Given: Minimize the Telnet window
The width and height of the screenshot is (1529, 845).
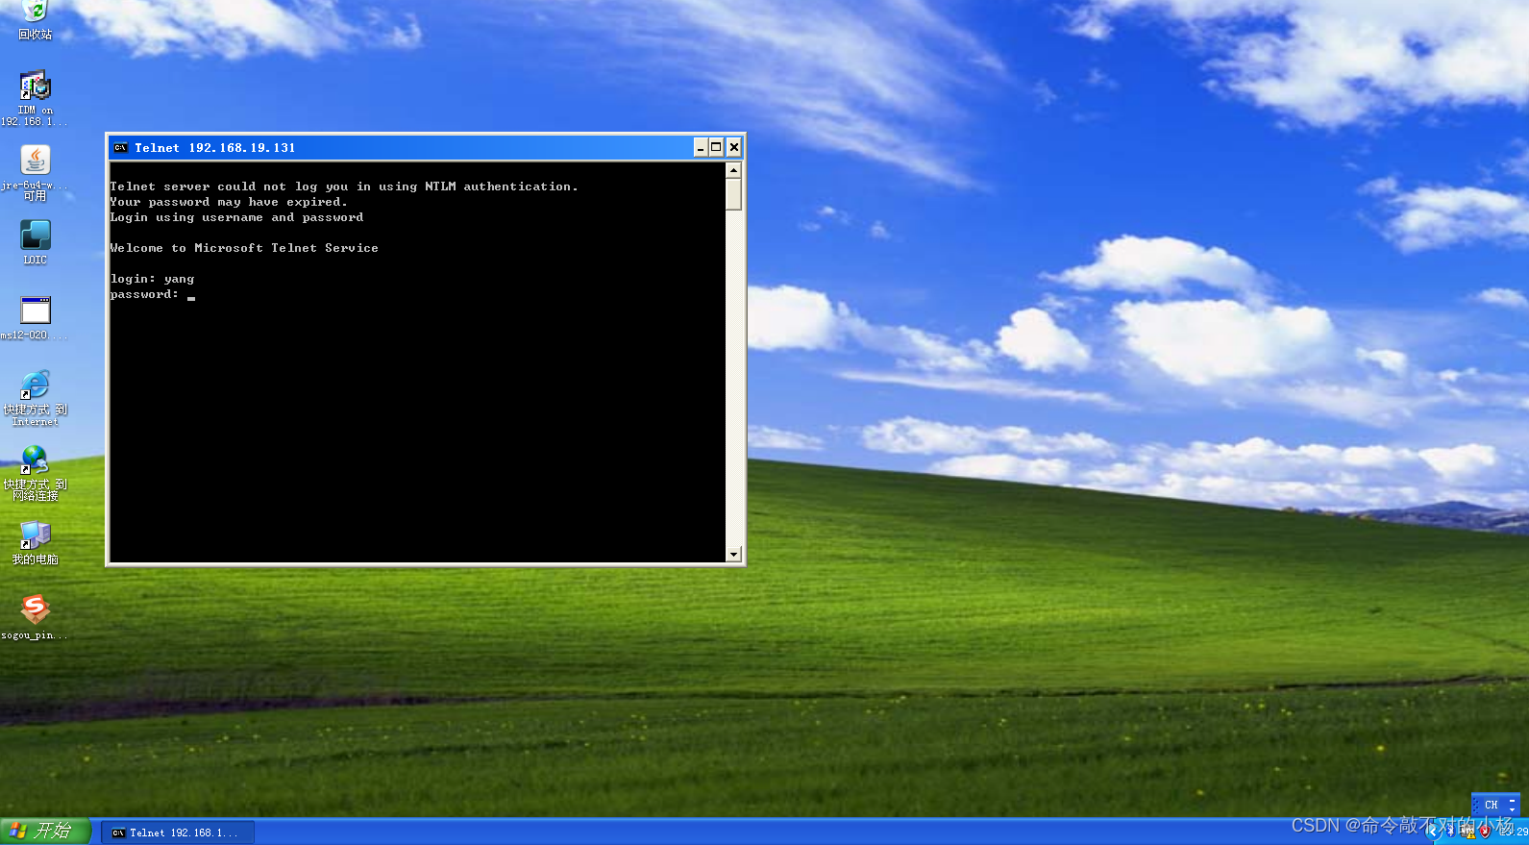Looking at the screenshot, I should (x=701, y=147).
